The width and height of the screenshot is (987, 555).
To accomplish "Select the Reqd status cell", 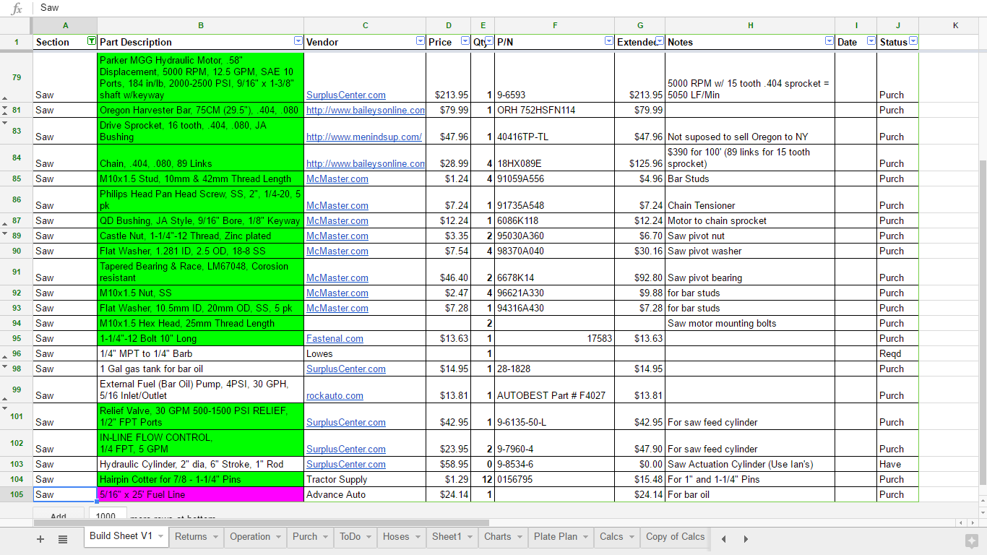I will pos(897,353).
